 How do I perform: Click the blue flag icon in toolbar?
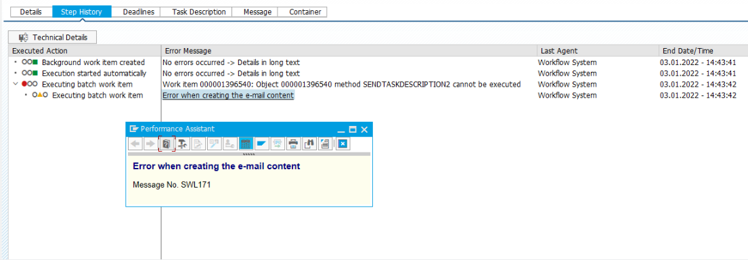point(261,143)
